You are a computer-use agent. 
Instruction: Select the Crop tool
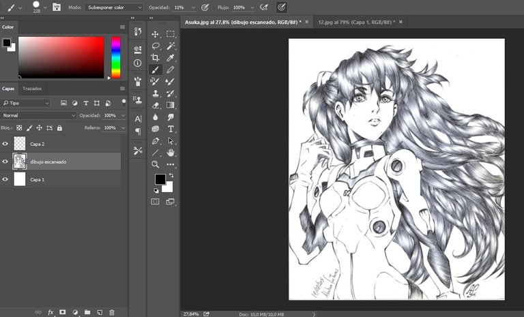[155, 57]
